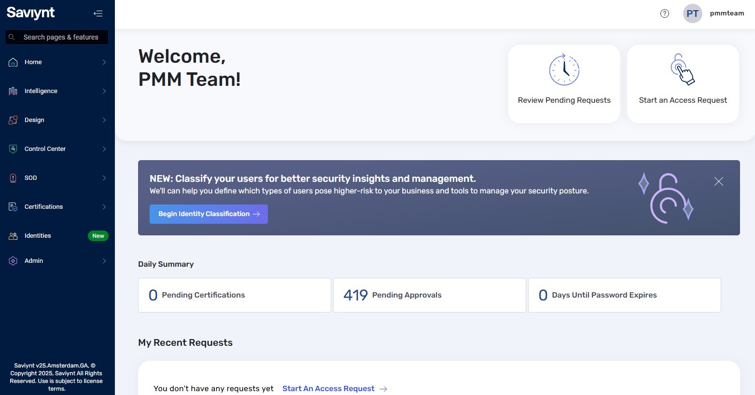Viewport: 755px width, 395px height.
Task: Expand the Admin menu chevron
Action: [104, 261]
